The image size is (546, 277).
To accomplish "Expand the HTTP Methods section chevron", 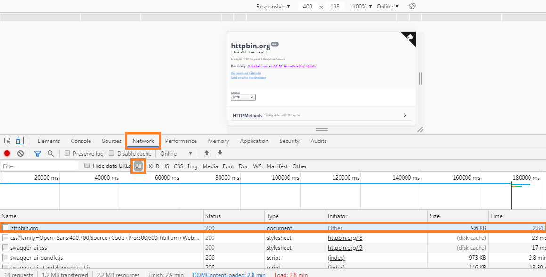I will click(405, 115).
